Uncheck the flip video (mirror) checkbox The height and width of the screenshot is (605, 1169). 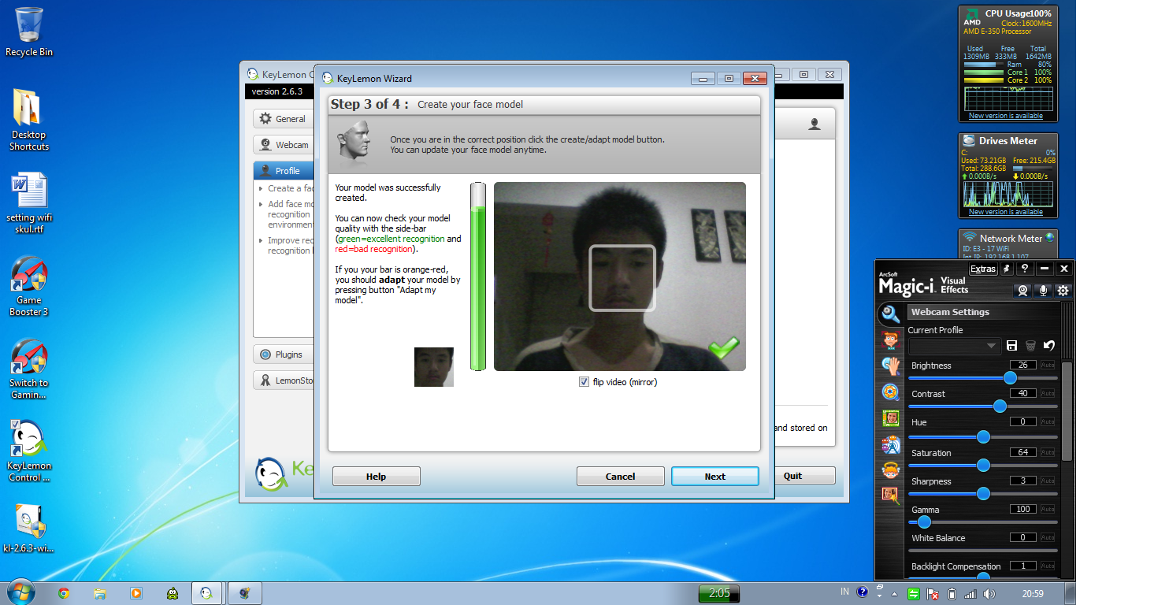[x=584, y=382]
